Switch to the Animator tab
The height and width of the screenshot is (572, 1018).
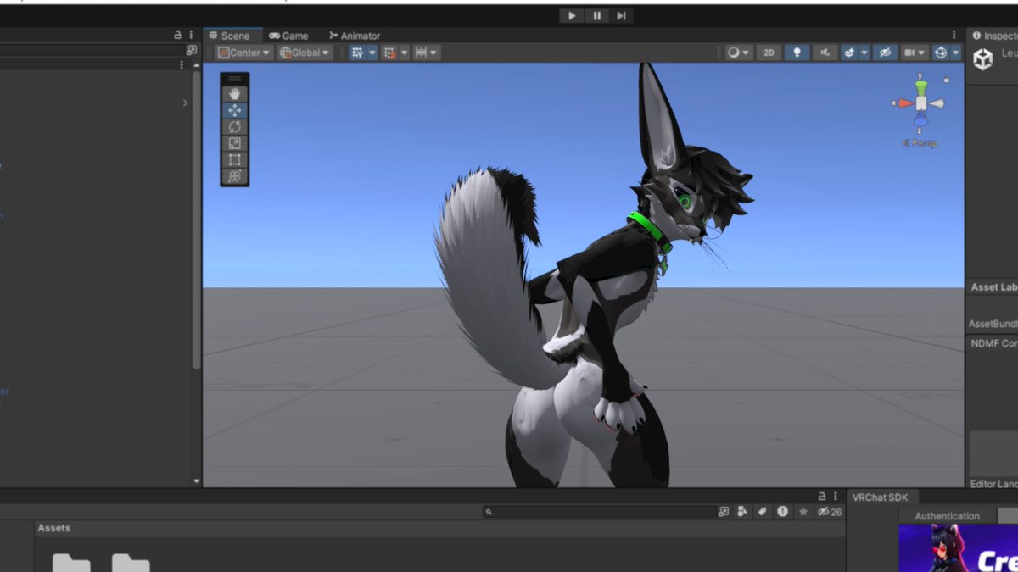tap(355, 36)
